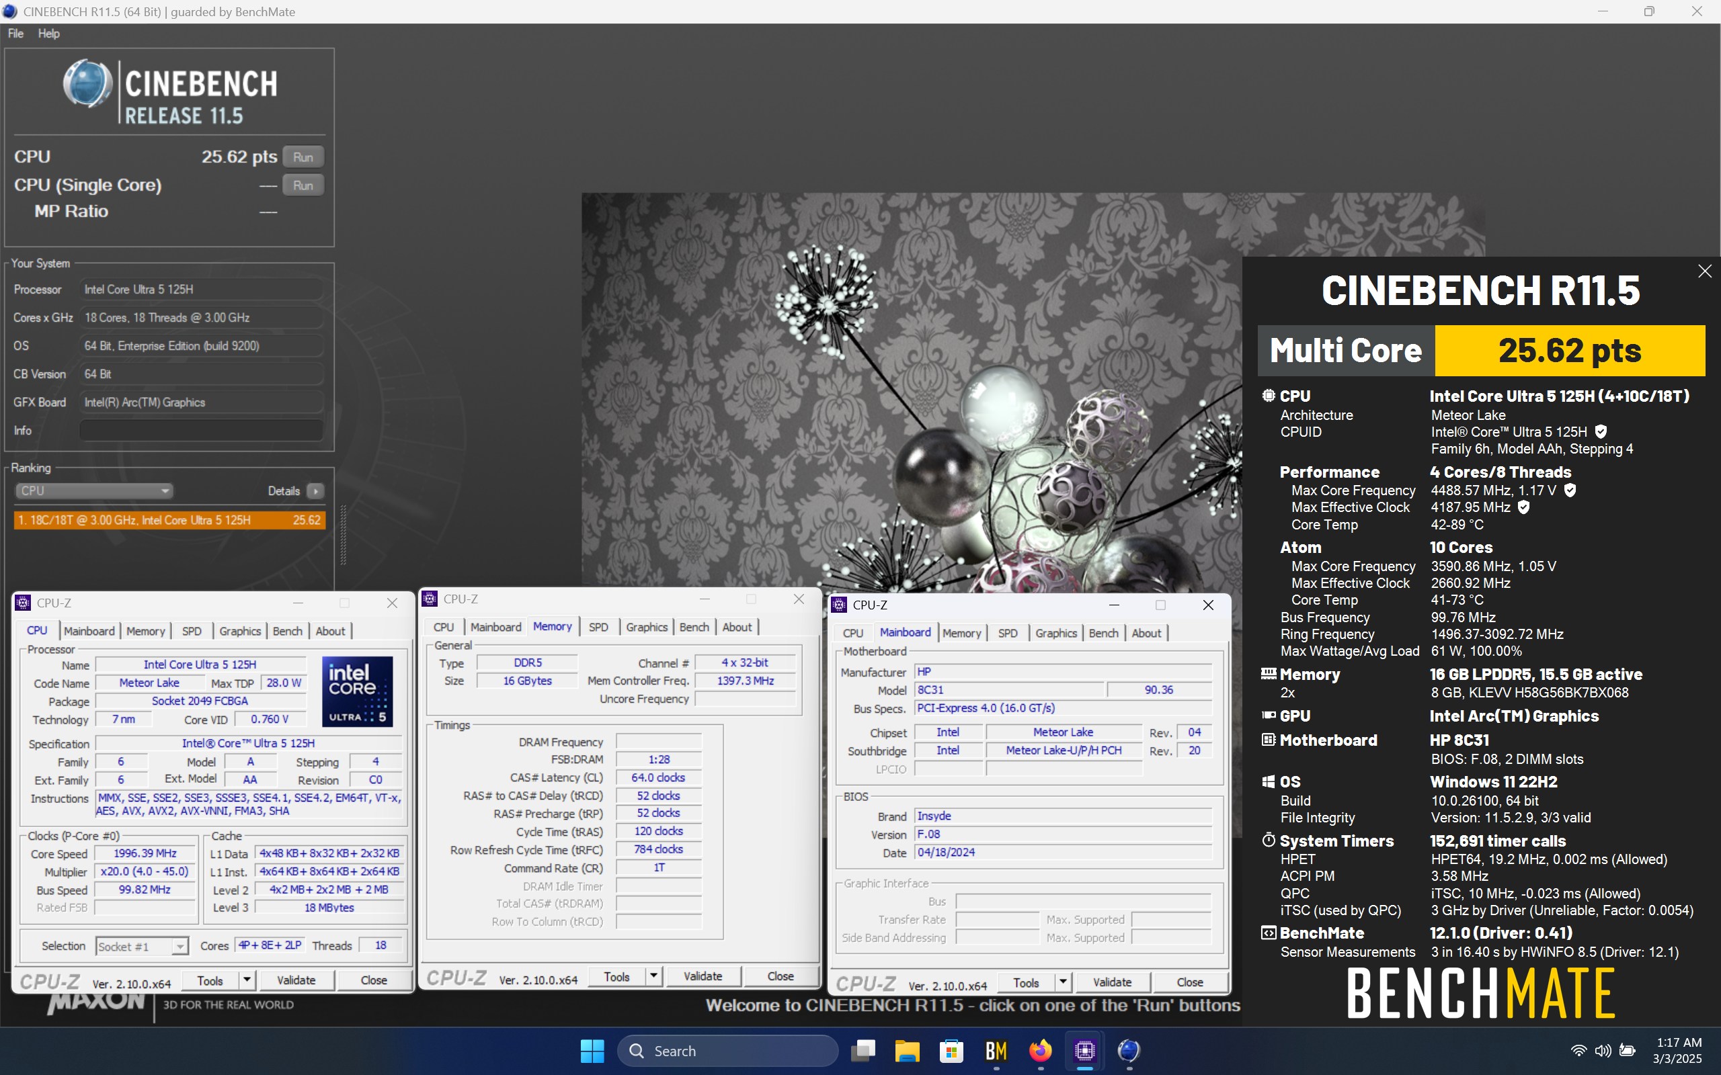Click Close in Mainboard CPU-Z window
This screenshot has height=1075, width=1721.
pyautogui.click(x=1190, y=982)
